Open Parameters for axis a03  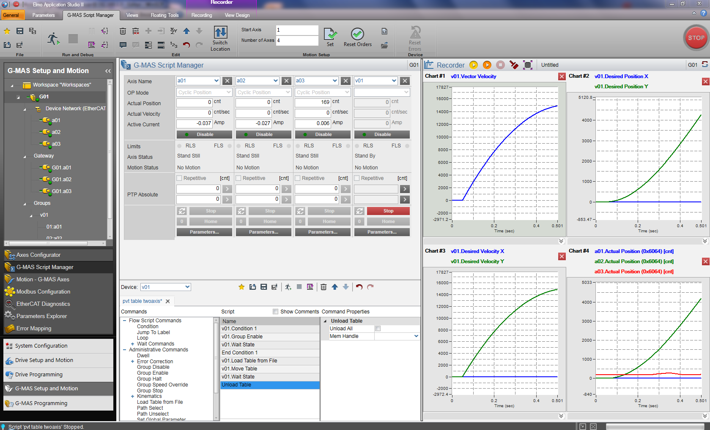point(323,232)
